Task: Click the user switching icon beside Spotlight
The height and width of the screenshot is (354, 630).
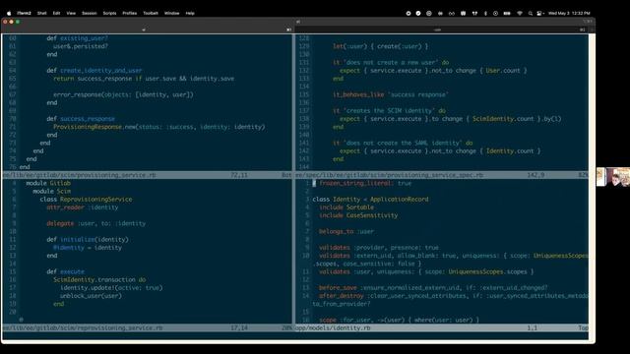Action: pyautogui.click(x=540, y=13)
